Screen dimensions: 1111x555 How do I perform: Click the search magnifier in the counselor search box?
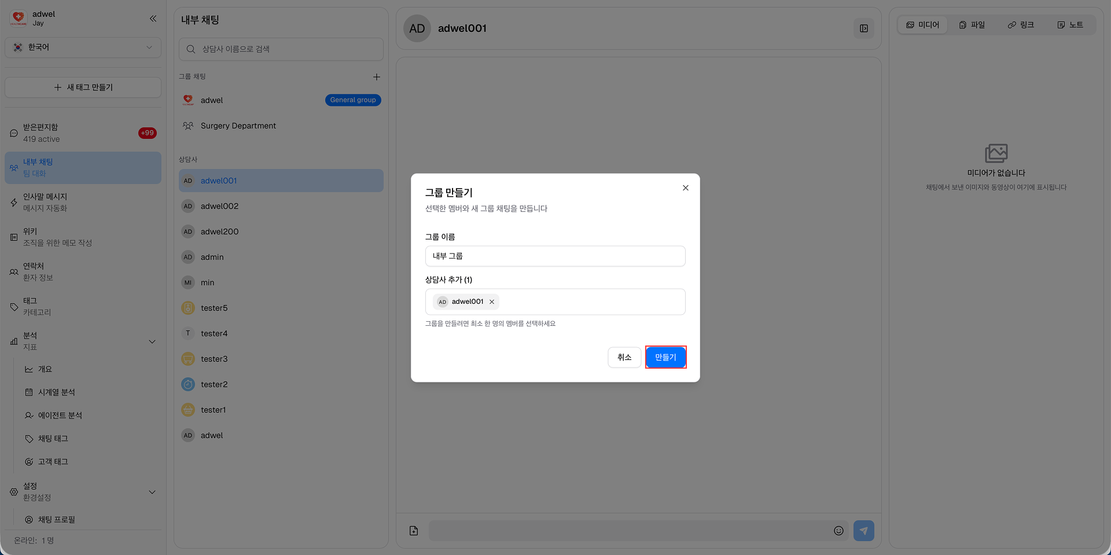click(x=190, y=49)
